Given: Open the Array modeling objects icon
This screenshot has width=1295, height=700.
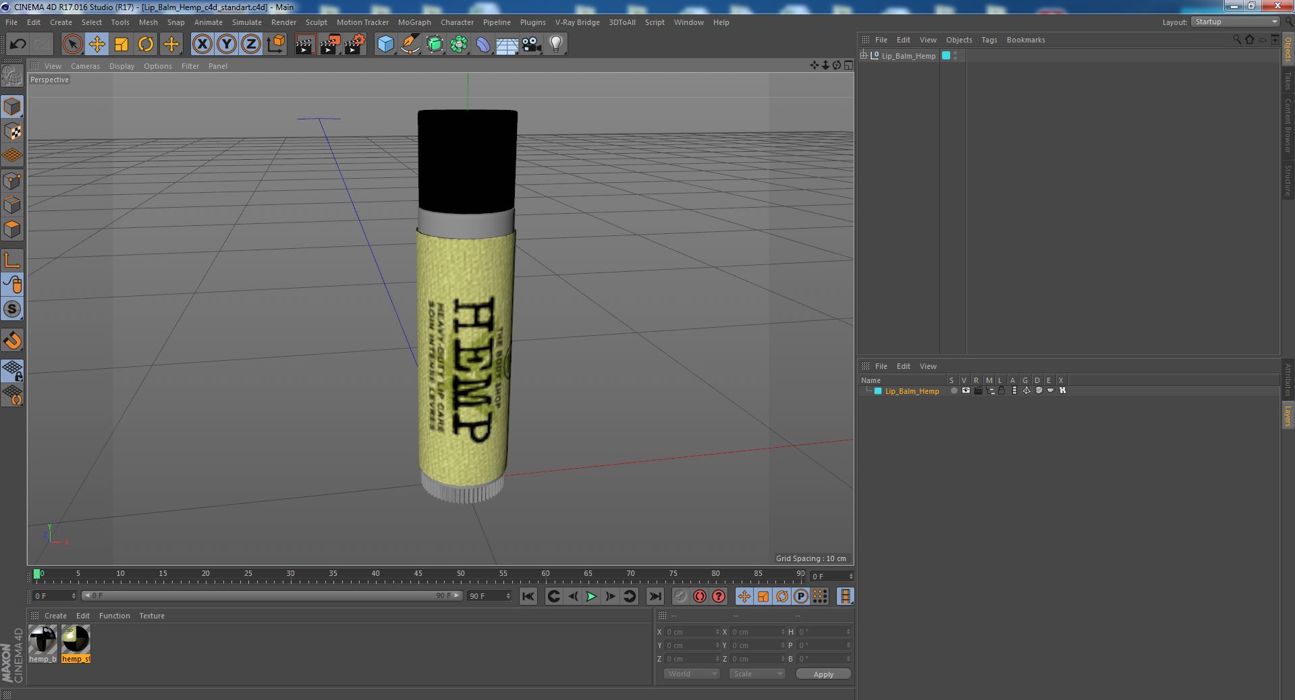Looking at the screenshot, I should pos(459,45).
